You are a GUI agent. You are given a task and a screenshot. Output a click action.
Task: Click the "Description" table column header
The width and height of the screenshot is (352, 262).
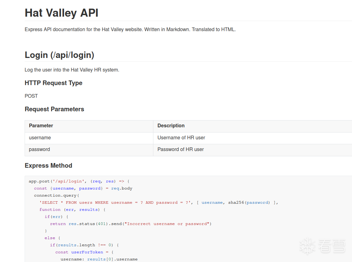[x=171, y=126]
